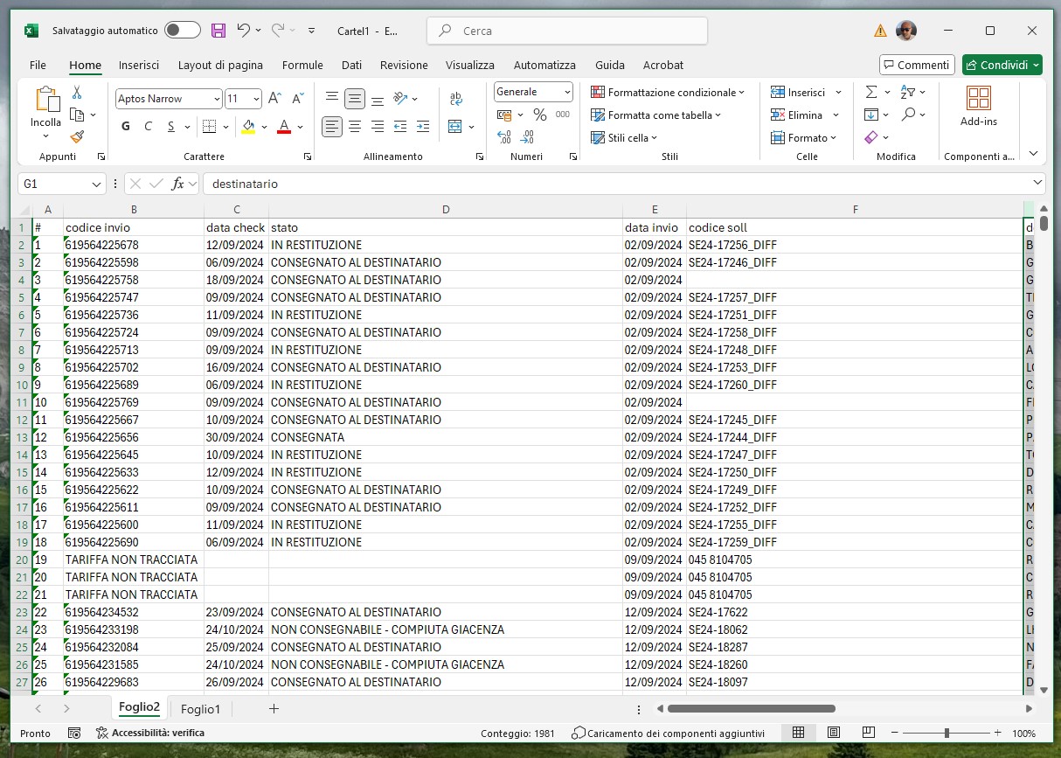
Task: Open the Generale number format dropdown
Action: pos(567,92)
